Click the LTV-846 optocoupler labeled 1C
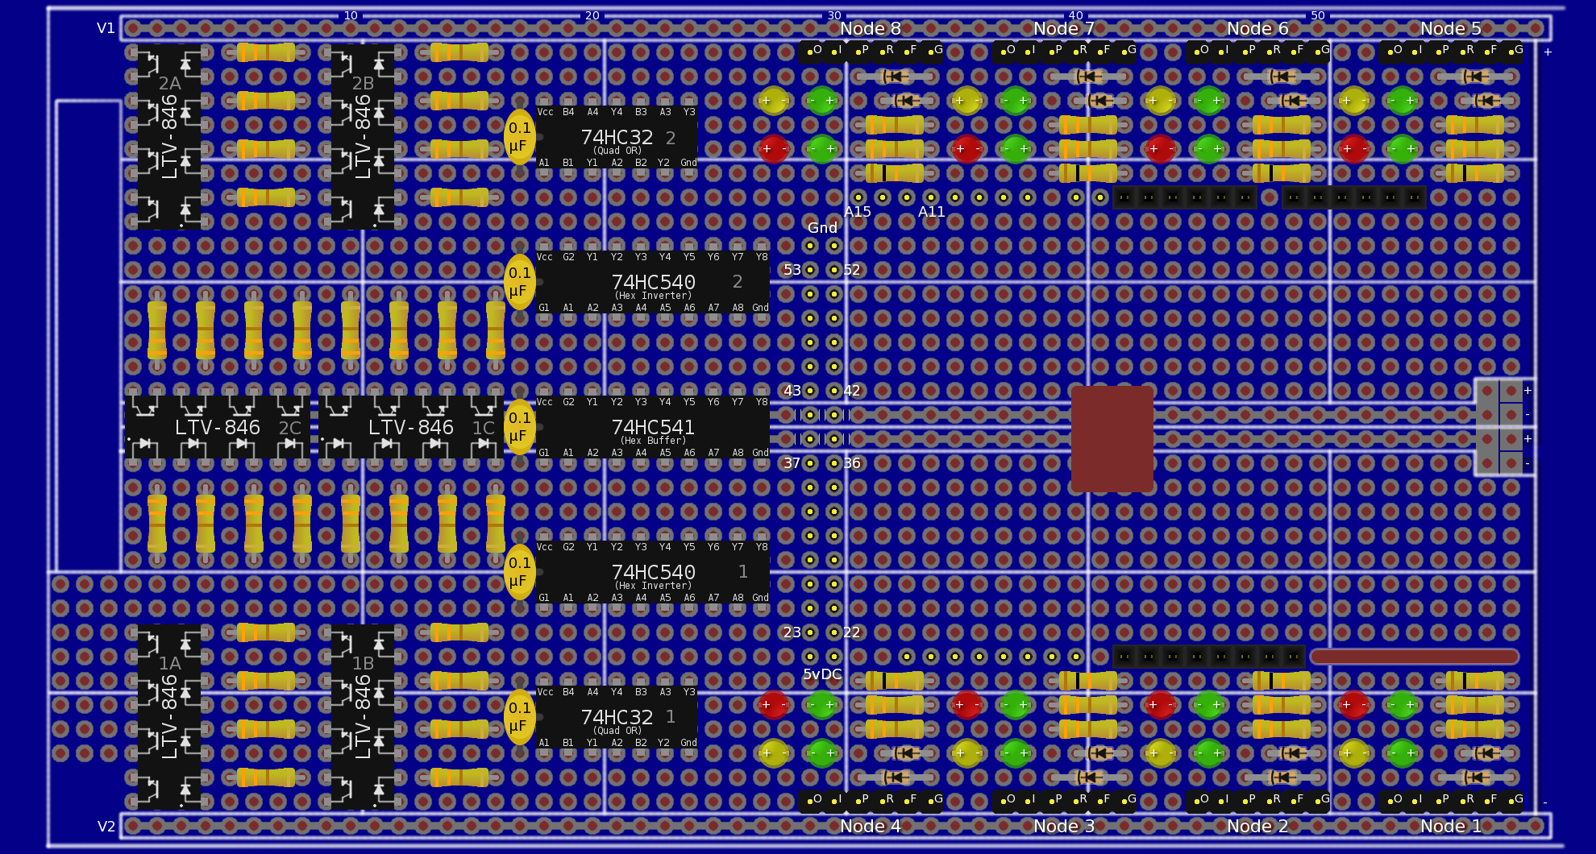The width and height of the screenshot is (1596, 854). (411, 427)
